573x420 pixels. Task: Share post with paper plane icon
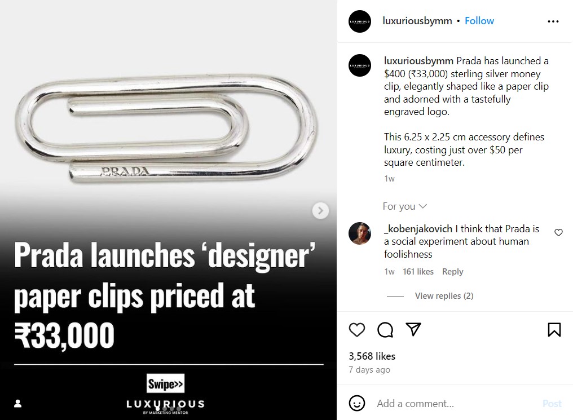tap(414, 329)
